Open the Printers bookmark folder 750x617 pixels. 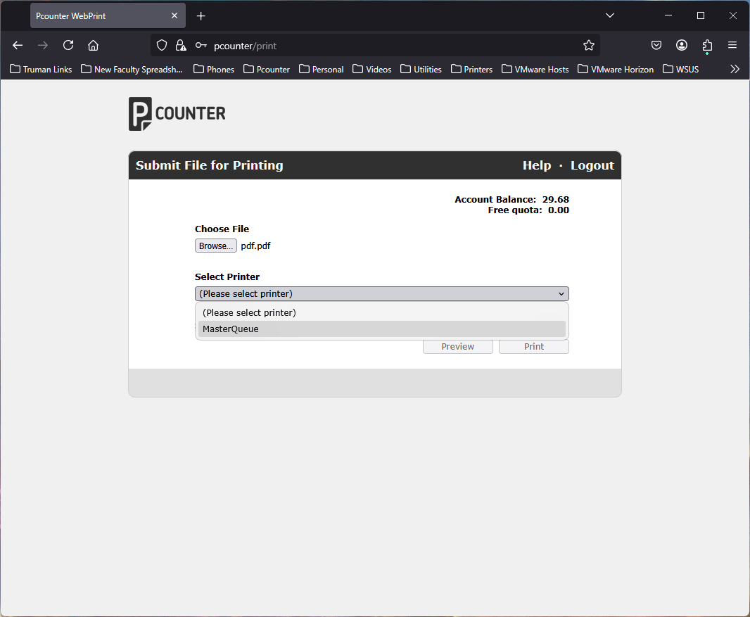click(471, 70)
